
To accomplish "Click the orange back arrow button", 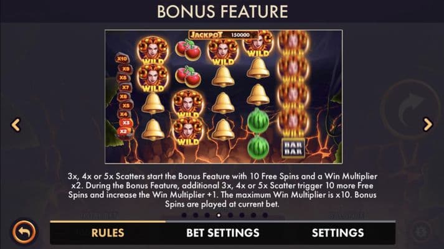I will 24,232.
